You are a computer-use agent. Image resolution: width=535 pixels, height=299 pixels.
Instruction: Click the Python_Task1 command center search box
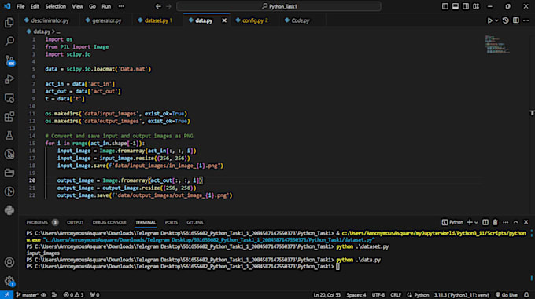coord(279,6)
